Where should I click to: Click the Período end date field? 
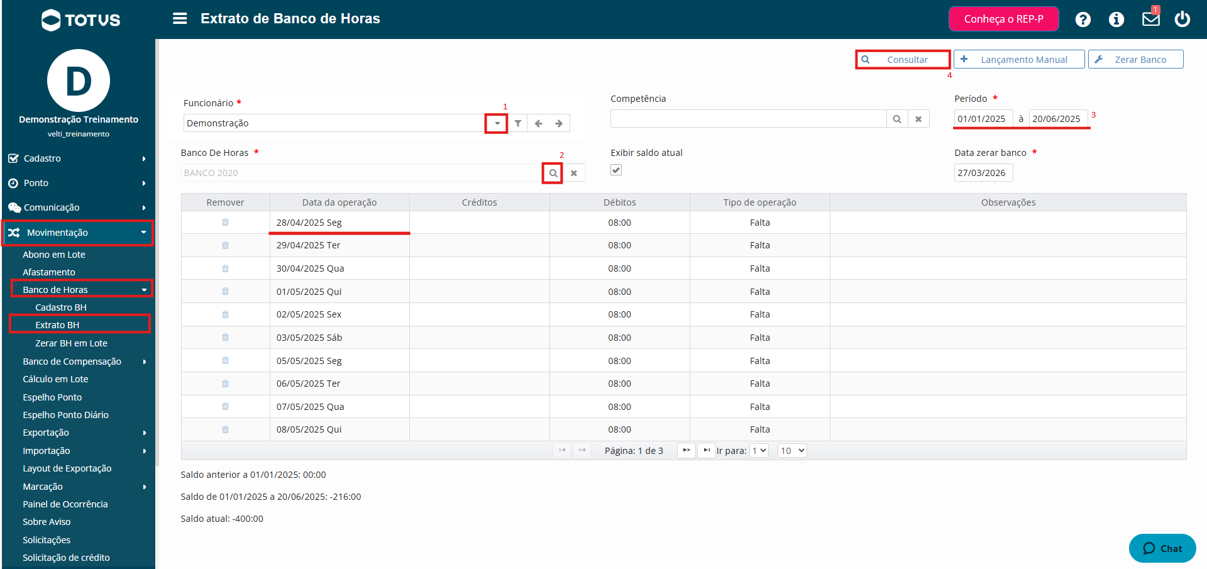tap(1058, 119)
